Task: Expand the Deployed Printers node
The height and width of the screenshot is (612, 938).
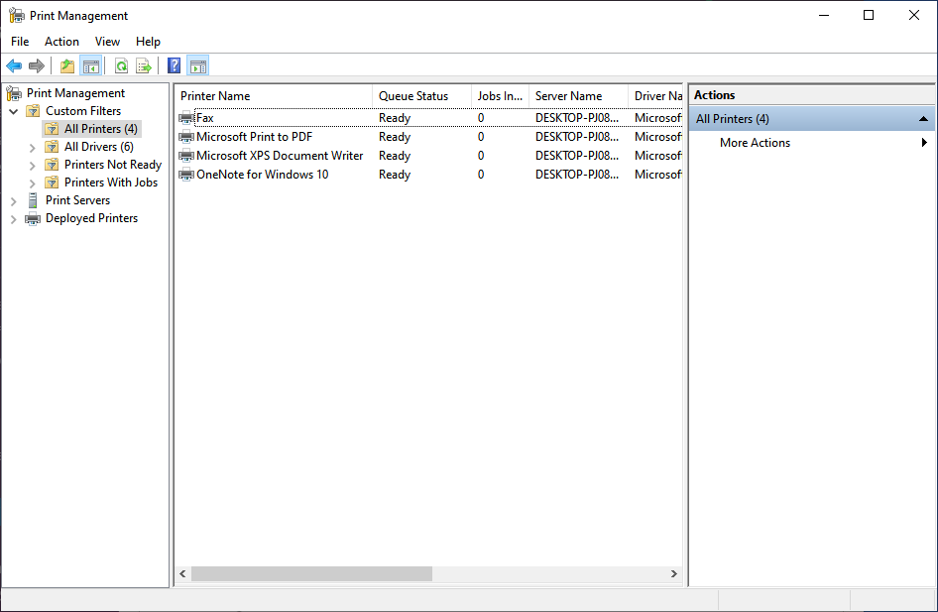Action: (13, 219)
